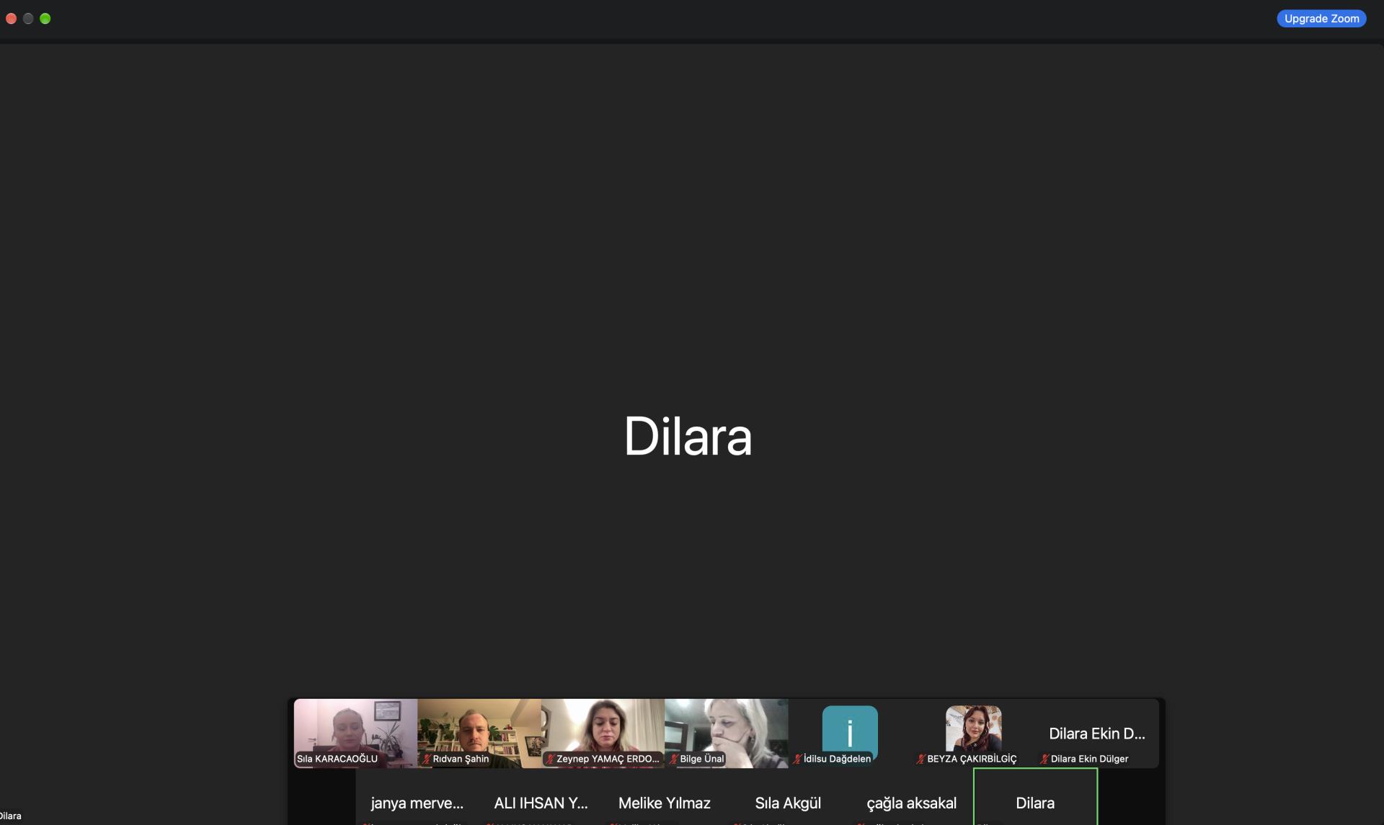Select the Dilara Ekin D... participant tile

(x=1097, y=733)
